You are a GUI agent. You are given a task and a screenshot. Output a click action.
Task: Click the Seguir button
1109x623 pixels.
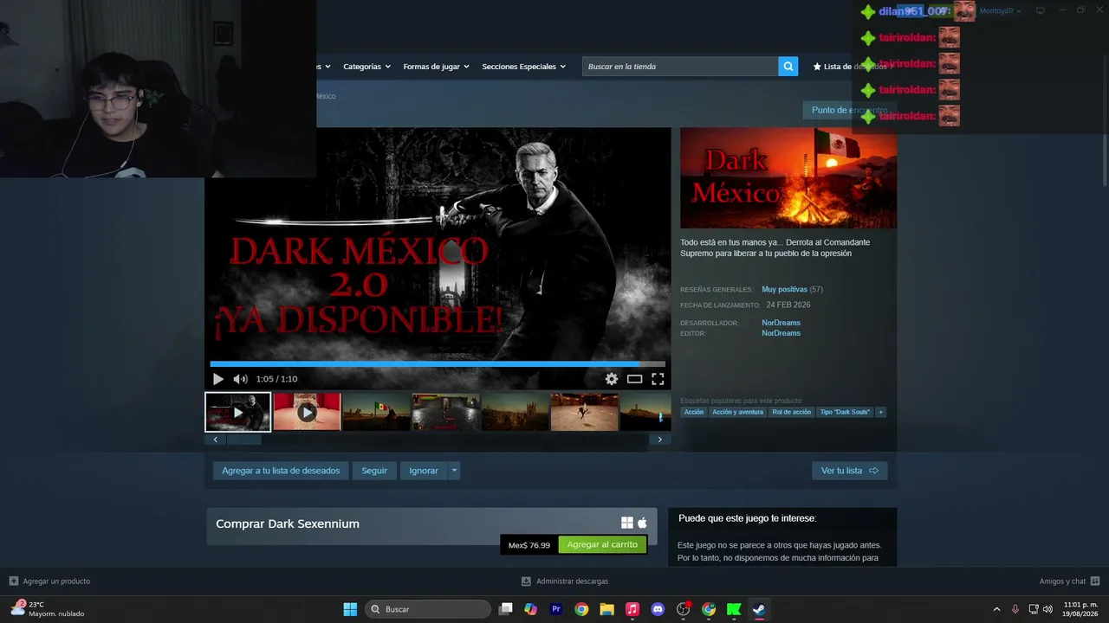coord(374,471)
